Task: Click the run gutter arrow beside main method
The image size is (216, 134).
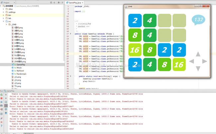Action: point(71,76)
